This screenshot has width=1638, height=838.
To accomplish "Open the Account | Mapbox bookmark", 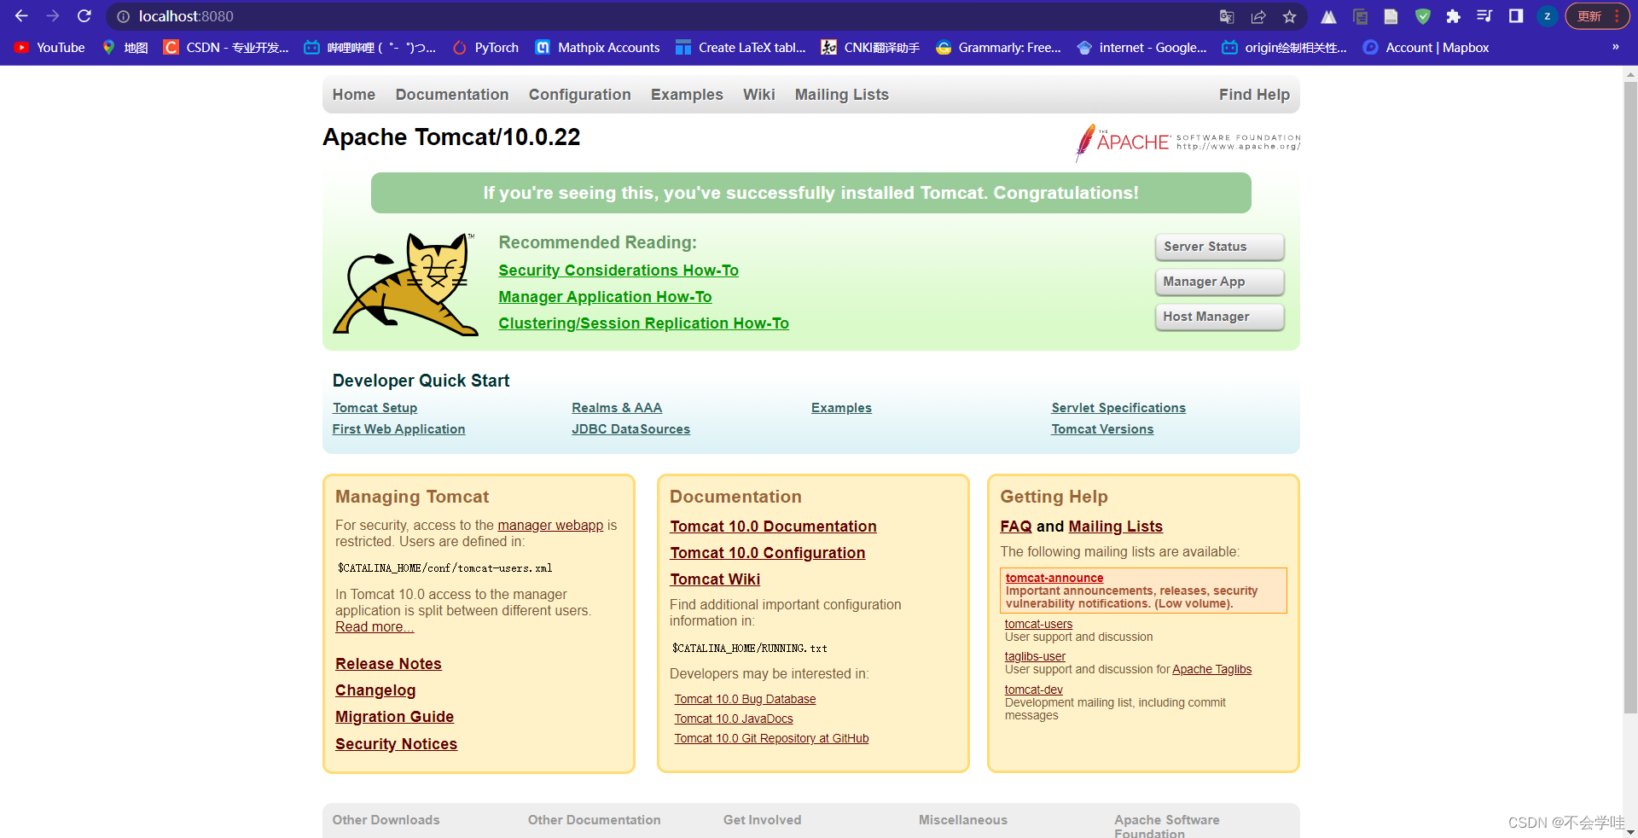I will click(1426, 48).
